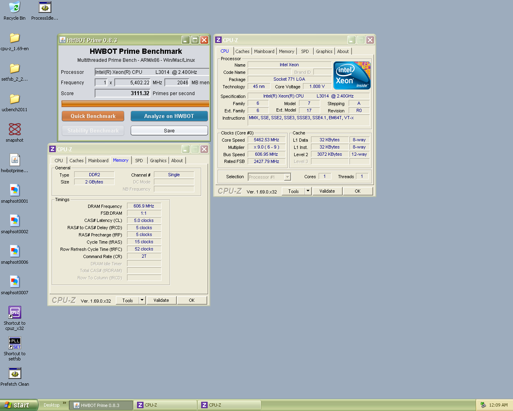Click the DRAM Frequency value 606.9 MHz
This screenshot has height=411, width=513.
pyautogui.click(x=144, y=206)
